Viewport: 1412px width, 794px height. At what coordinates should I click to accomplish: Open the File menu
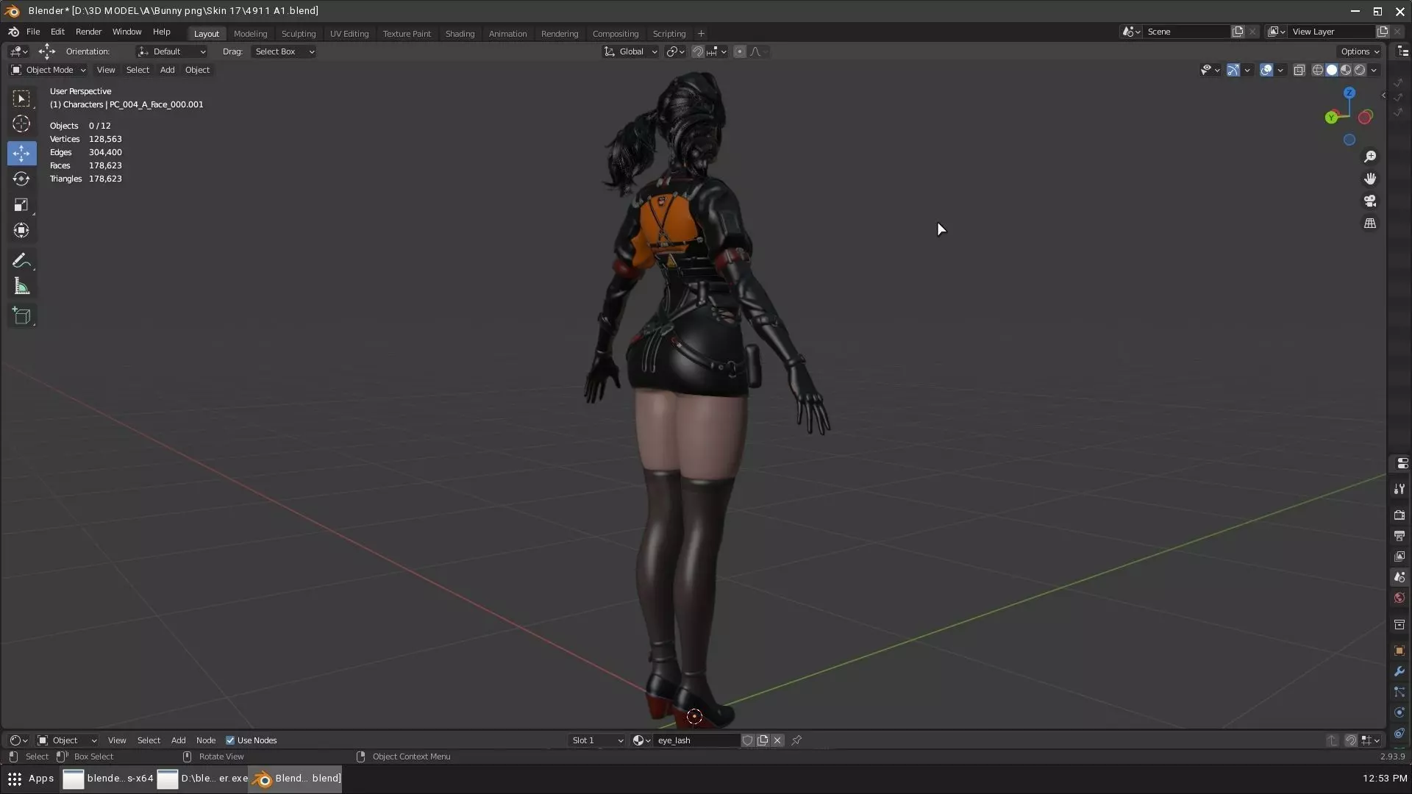pos(33,32)
